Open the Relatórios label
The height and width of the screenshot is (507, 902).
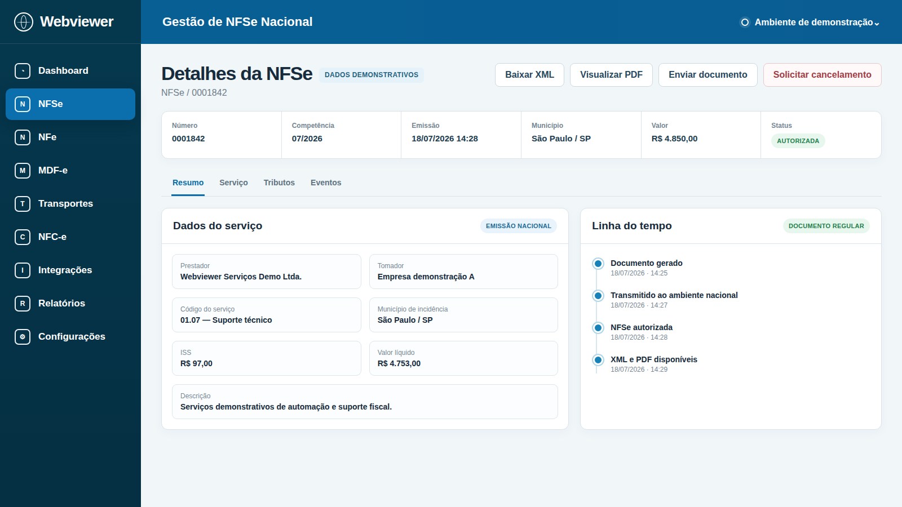[61, 304]
